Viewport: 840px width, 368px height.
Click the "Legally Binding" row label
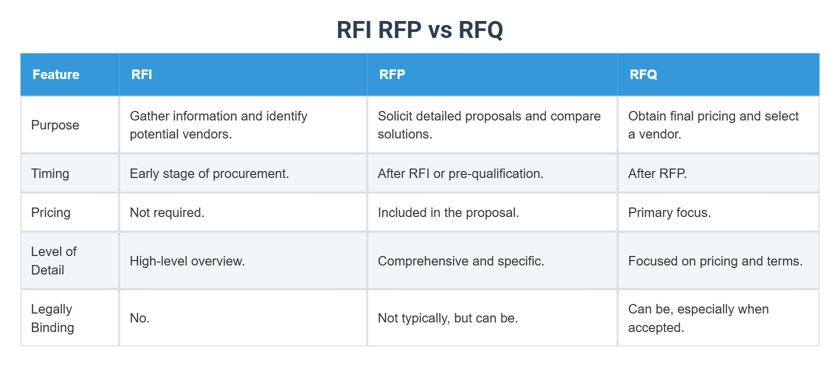click(x=52, y=318)
